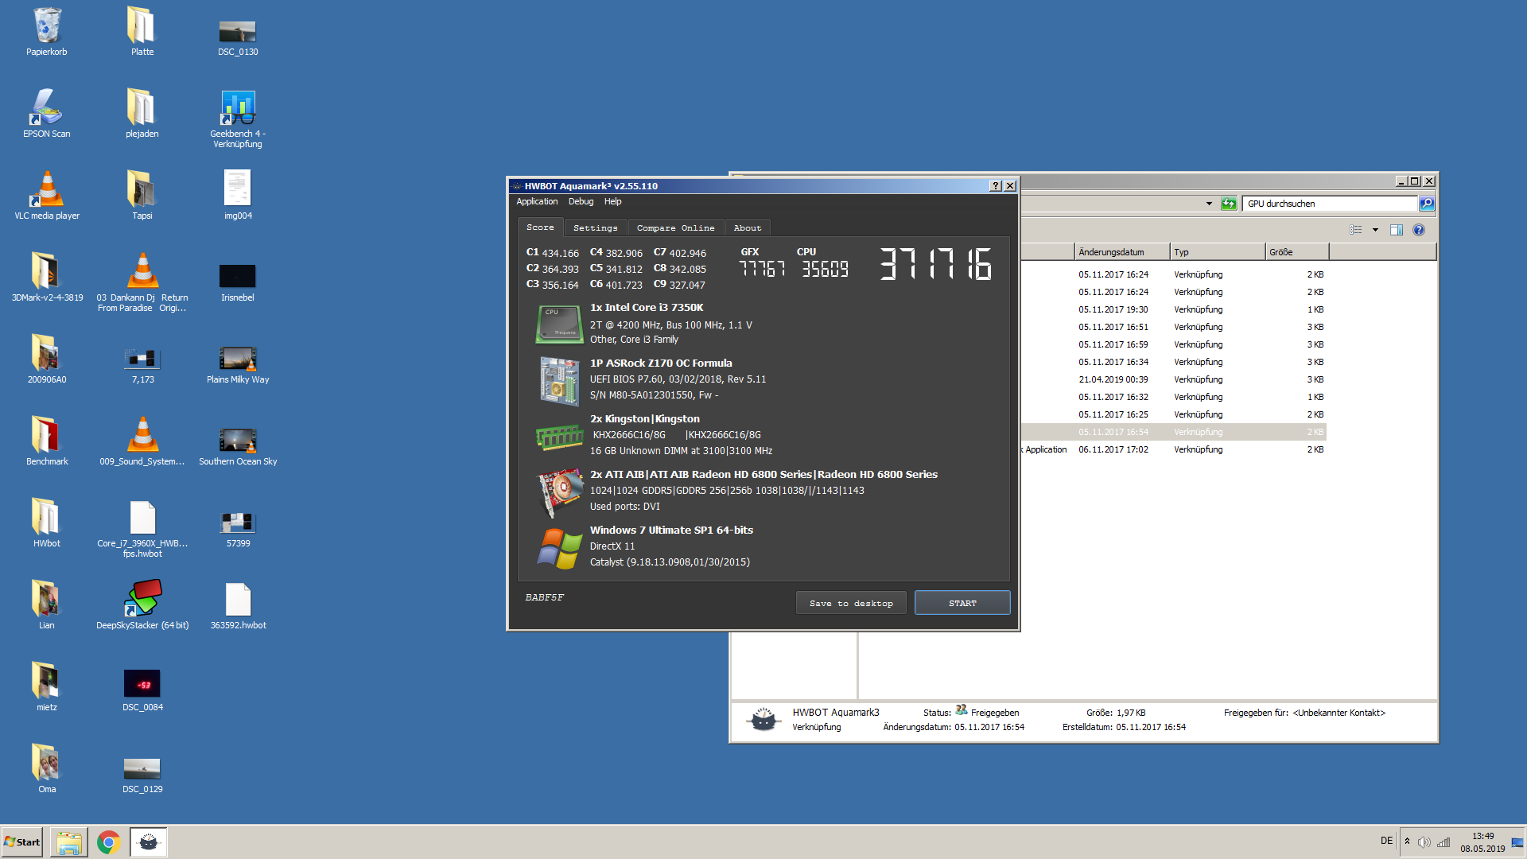Open Windows Explorer from the taskbar
Image resolution: width=1527 pixels, height=859 pixels.
pyautogui.click(x=69, y=842)
